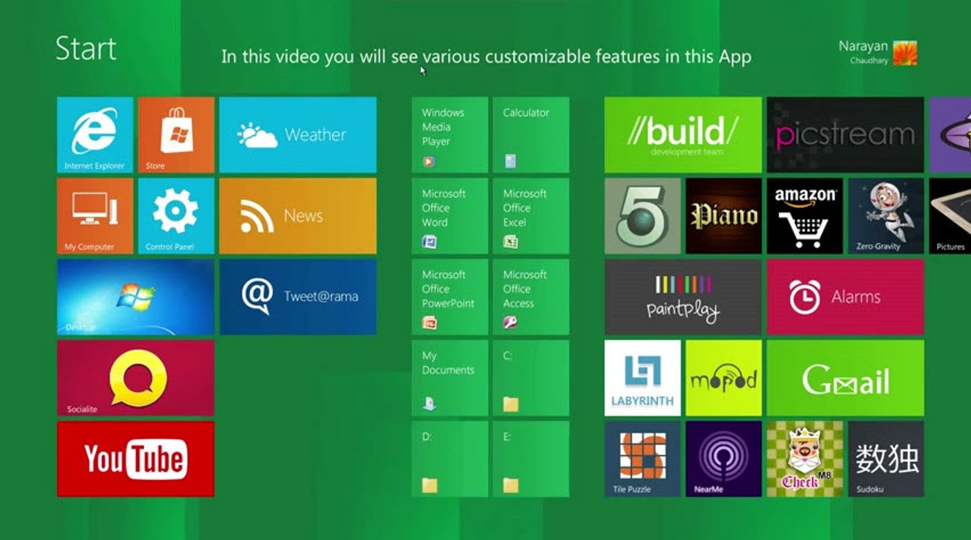
Task: Launch the Labyrinth tile
Action: point(642,378)
